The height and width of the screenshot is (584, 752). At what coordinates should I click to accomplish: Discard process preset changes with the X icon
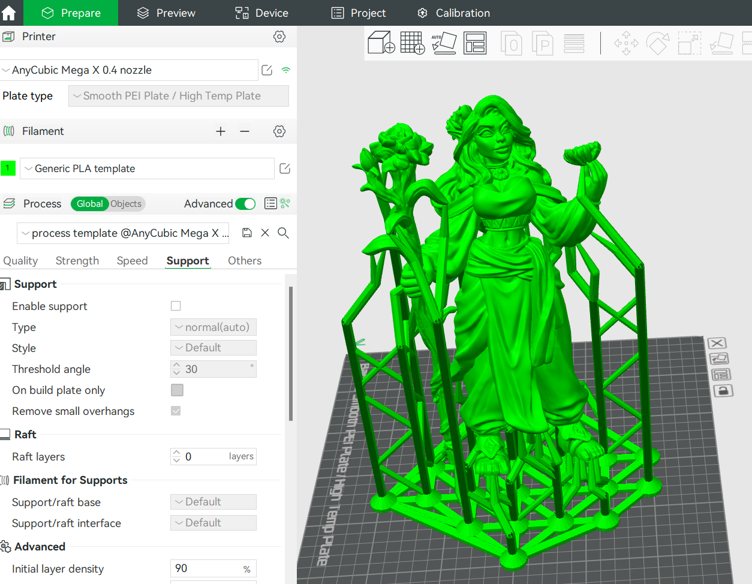click(x=265, y=233)
